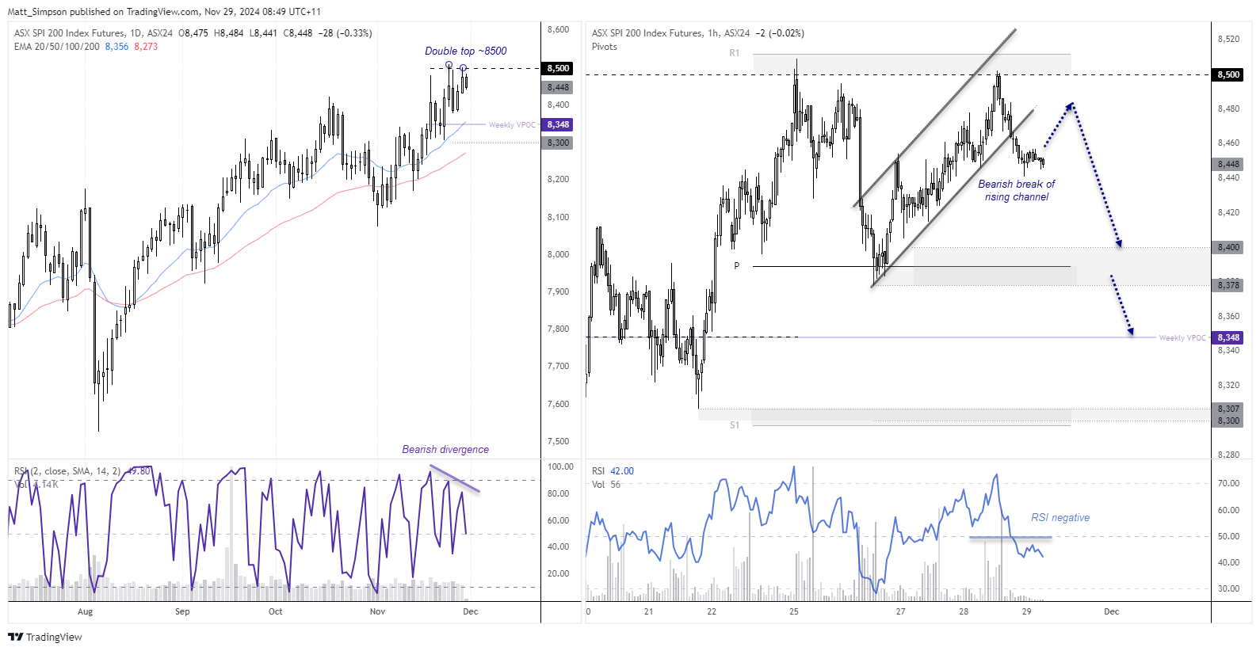The height and width of the screenshot is (651, 1260).
Task: Click the Dec label on hourly time axis
Action: [1112, 611]
